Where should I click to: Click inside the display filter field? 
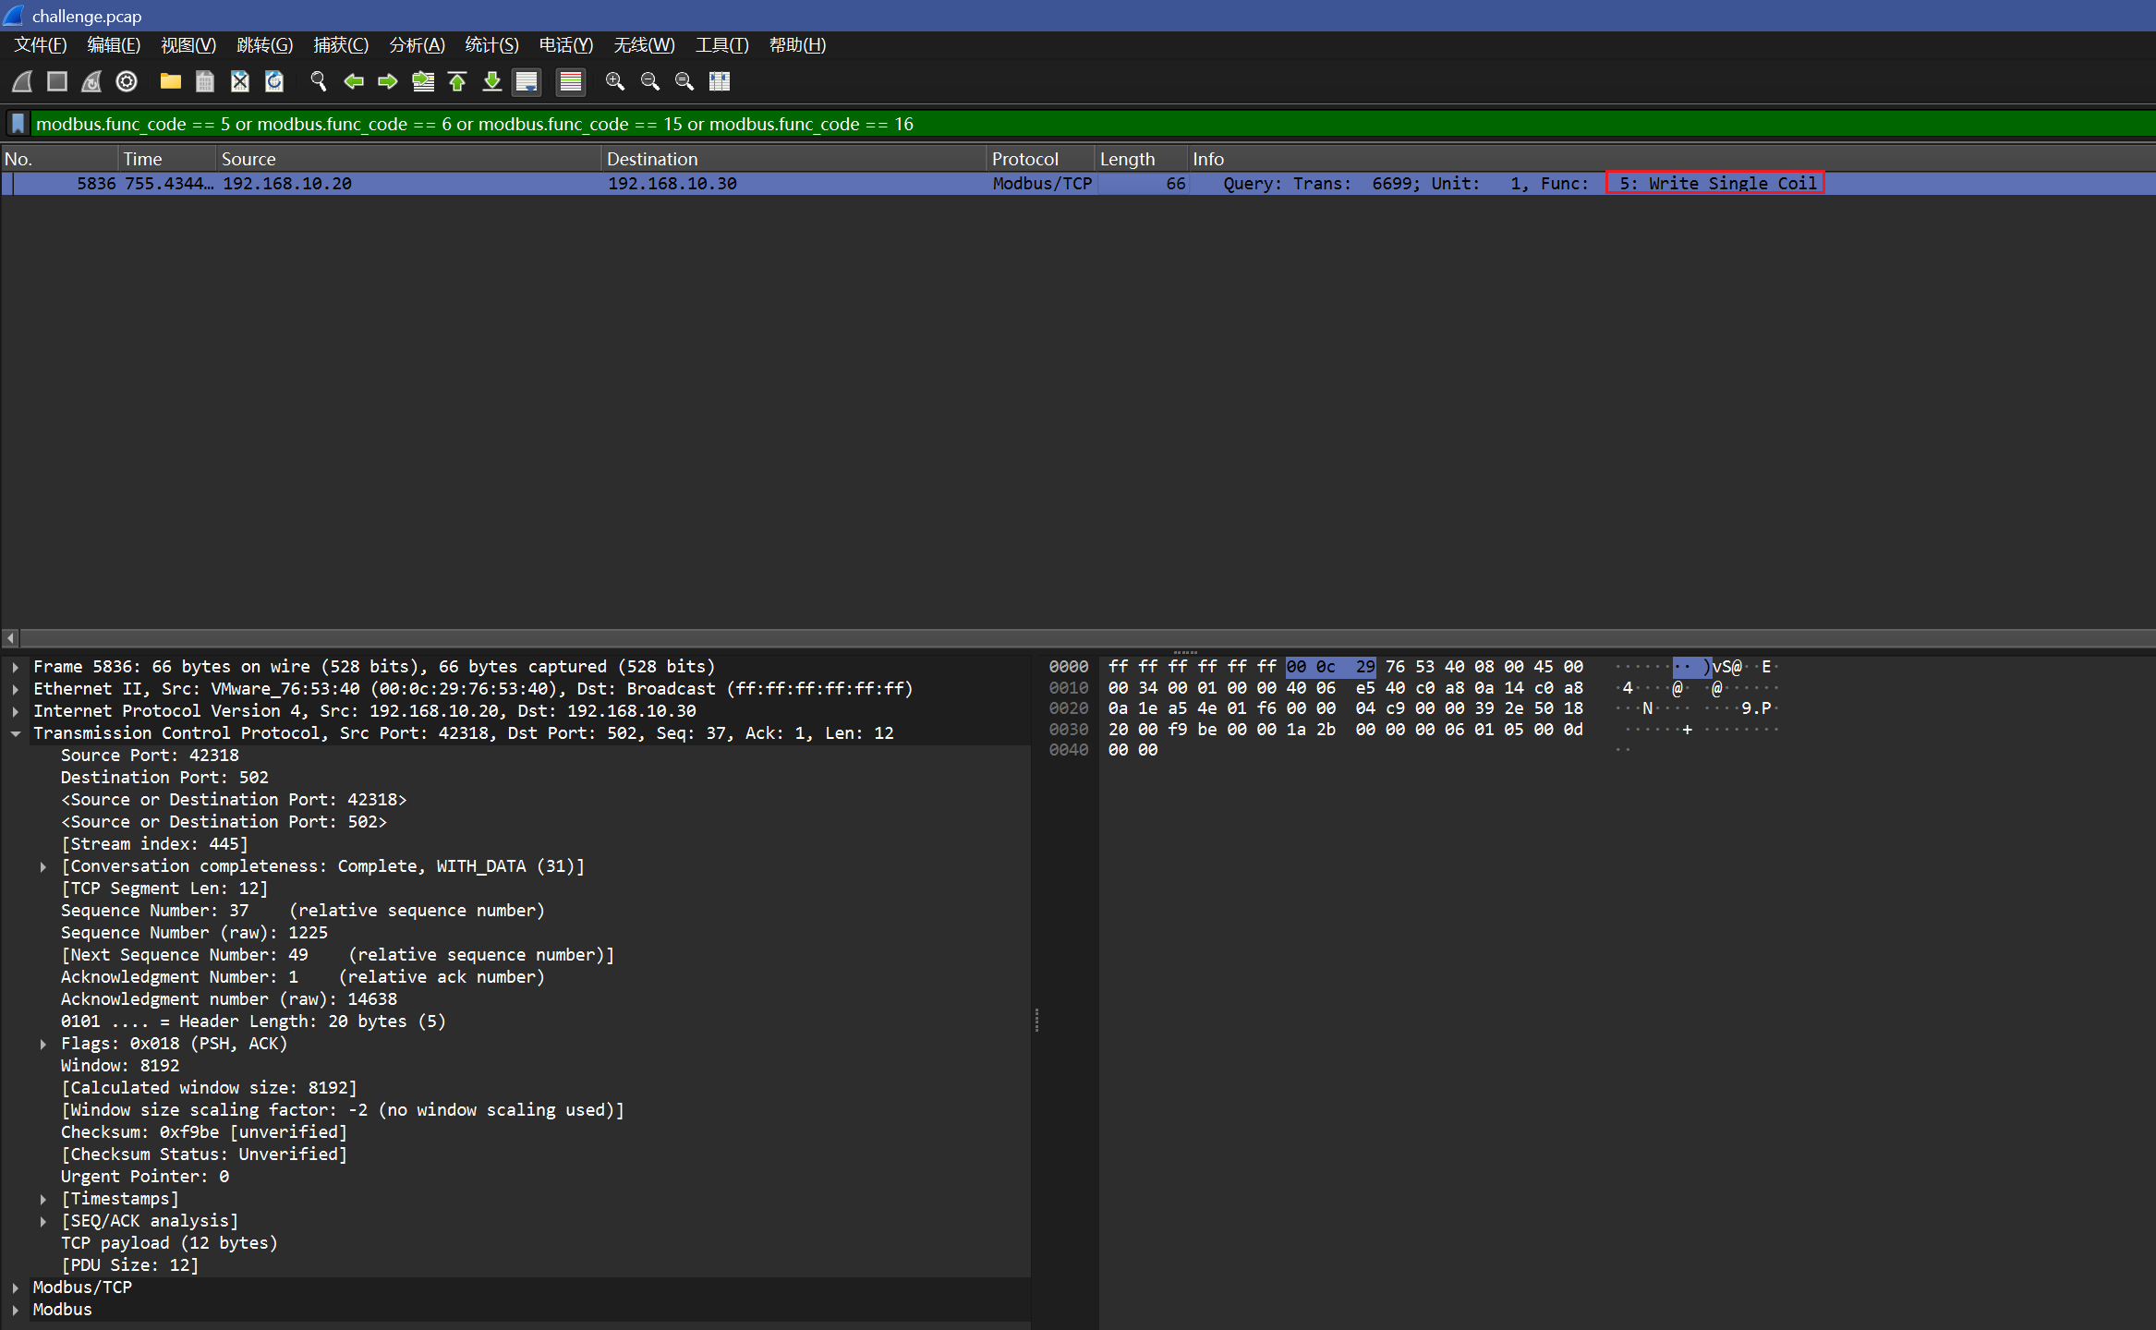pyautogui.click(x=1293, y=124)
